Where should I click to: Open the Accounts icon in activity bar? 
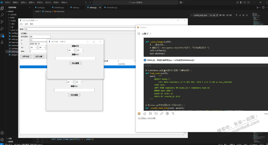pyautogui.click(x=2, y=133)
